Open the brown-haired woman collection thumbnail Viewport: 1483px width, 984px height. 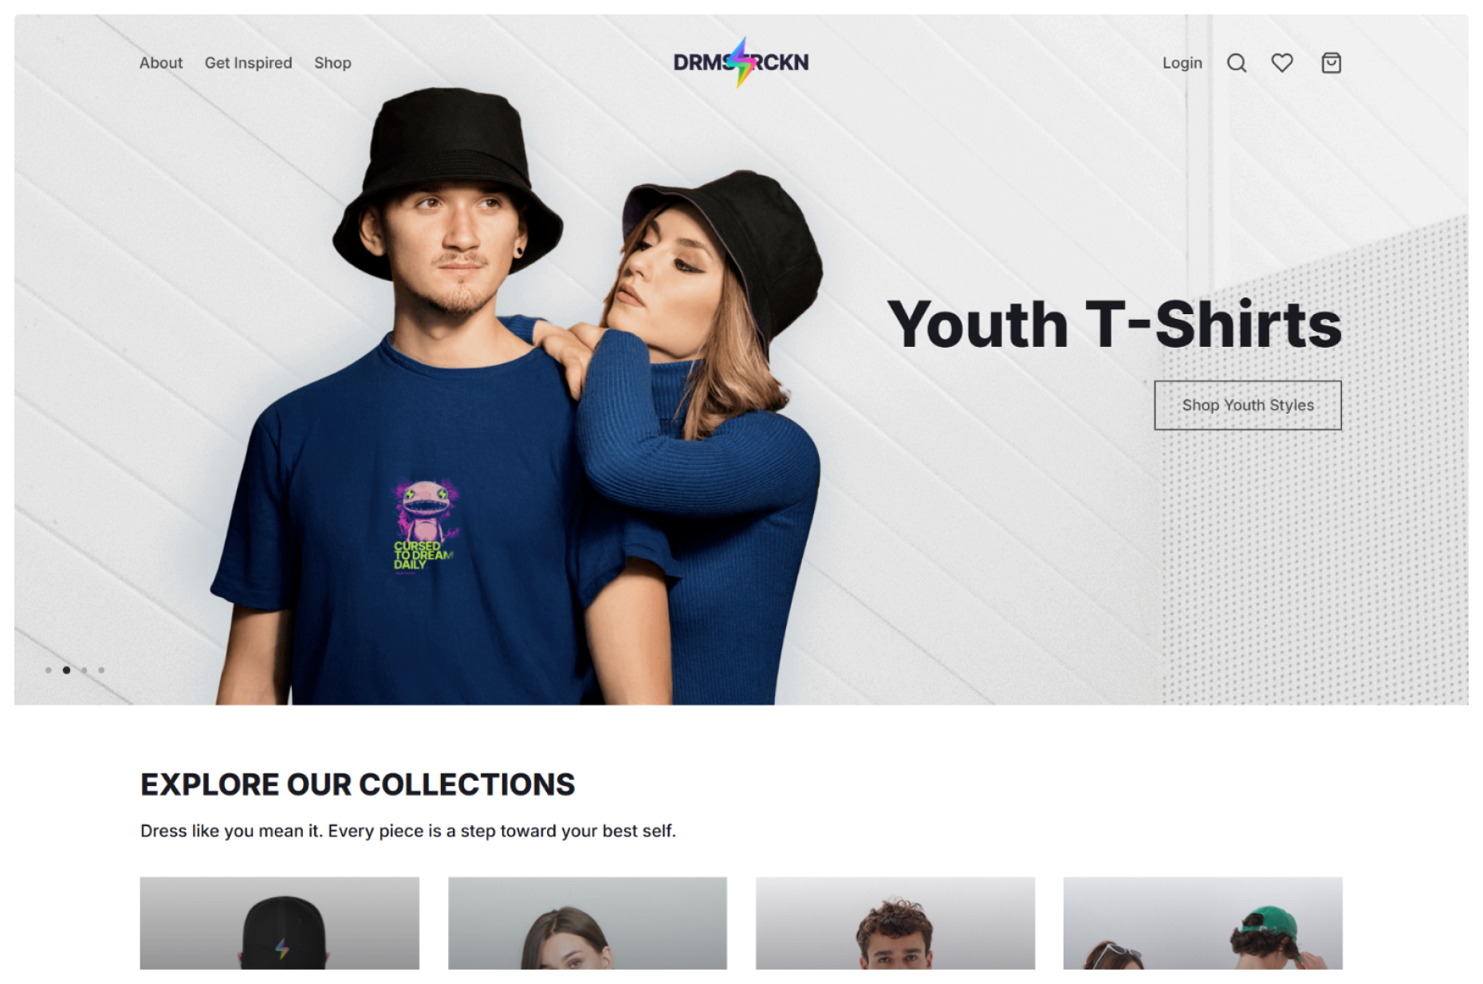pyautogui.click(x=588, y=923)
